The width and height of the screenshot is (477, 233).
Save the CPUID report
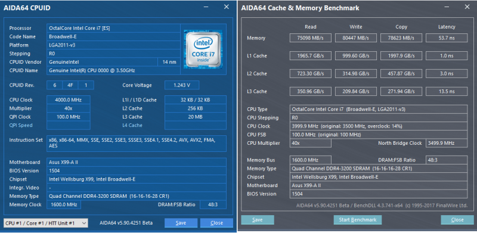181,223
